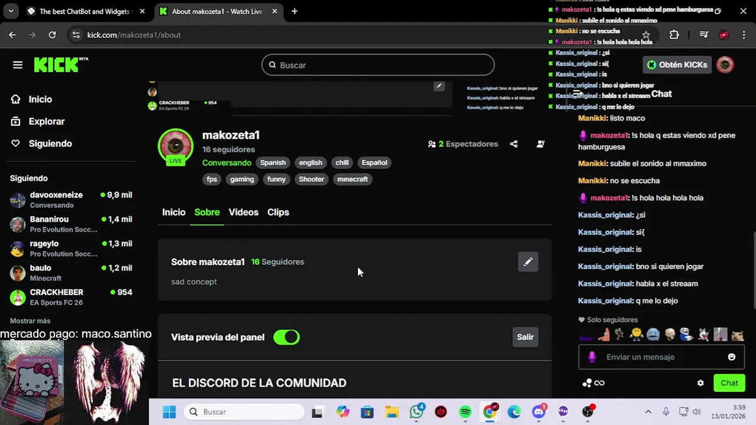Switch to The best ChatBot and Widgets tab
Screen dimensions: 756x425
pyautogui.click(x=86, y=11)
